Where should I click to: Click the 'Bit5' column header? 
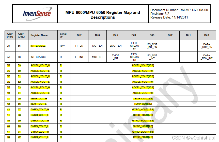click(116, 35)
